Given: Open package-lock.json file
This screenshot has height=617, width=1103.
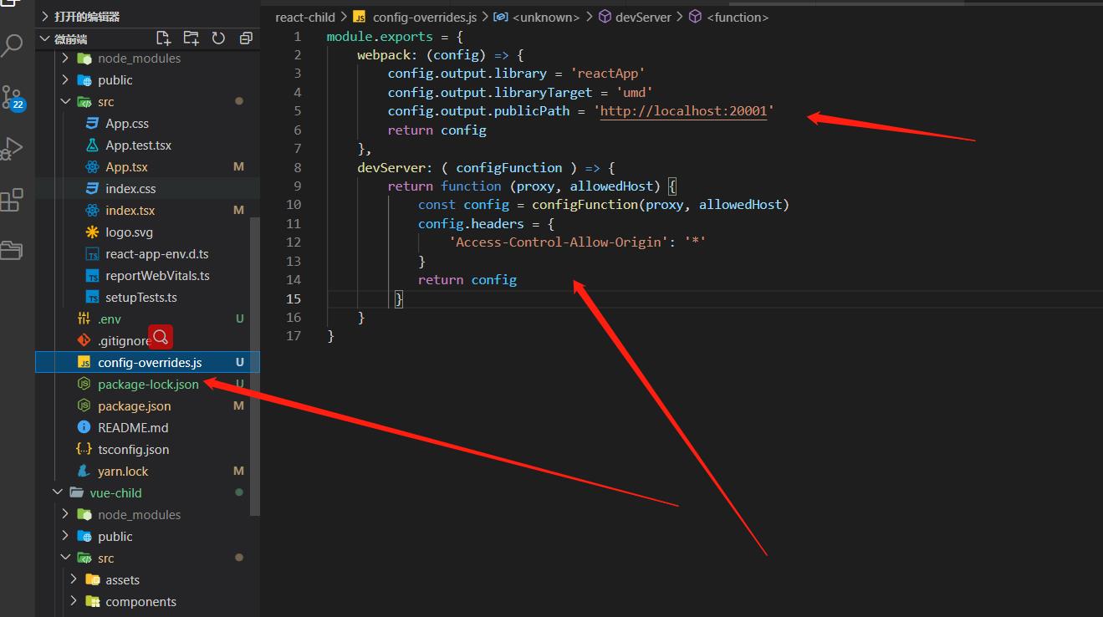Looking at the screenshot, I should [x=147, y=385].
